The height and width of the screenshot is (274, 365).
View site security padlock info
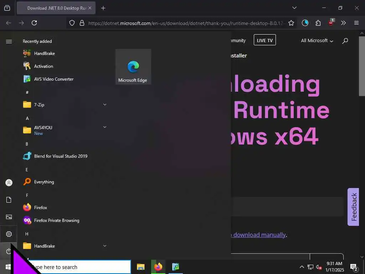[x=82, y=23]
